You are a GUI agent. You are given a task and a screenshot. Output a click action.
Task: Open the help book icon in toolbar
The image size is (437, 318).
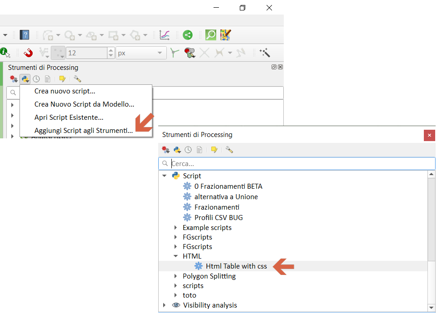pos(24,35)
